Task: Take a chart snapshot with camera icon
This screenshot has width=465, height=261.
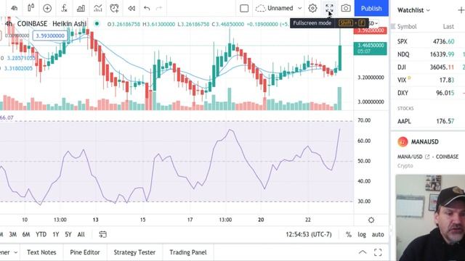Action: pos(346,8)
